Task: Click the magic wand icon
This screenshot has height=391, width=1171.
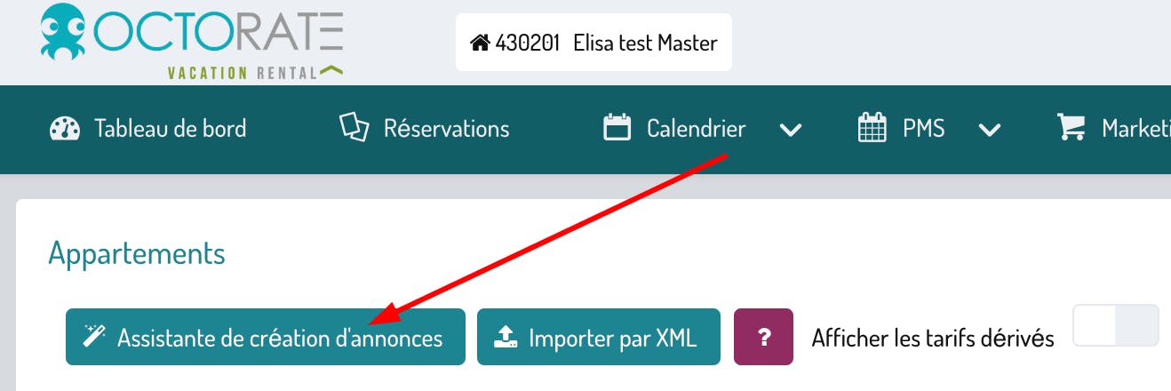Action: click(x=93, y=337)
